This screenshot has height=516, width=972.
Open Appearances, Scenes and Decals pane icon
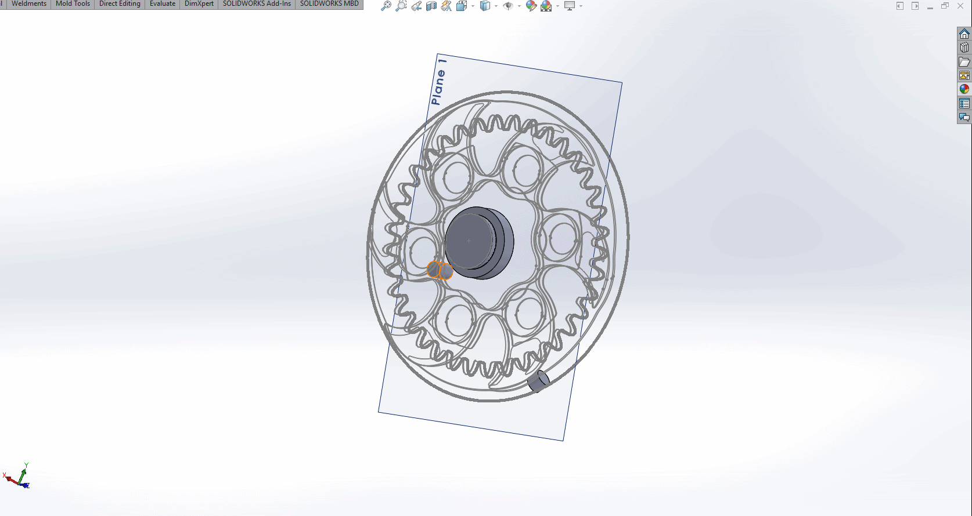[964, 89]
